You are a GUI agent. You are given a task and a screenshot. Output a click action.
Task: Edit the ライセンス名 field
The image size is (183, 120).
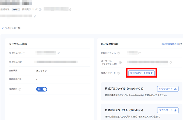tap(59, 53)
